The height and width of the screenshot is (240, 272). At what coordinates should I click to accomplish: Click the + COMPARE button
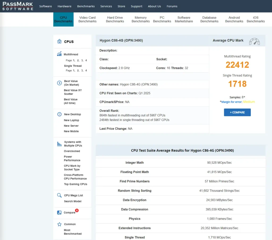point(237,112)
